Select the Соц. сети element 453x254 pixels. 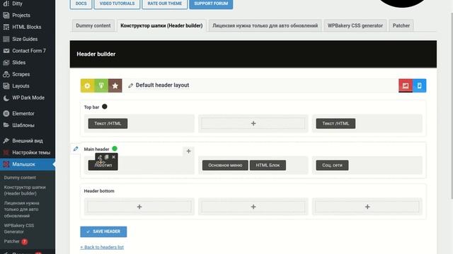(332, 165)
